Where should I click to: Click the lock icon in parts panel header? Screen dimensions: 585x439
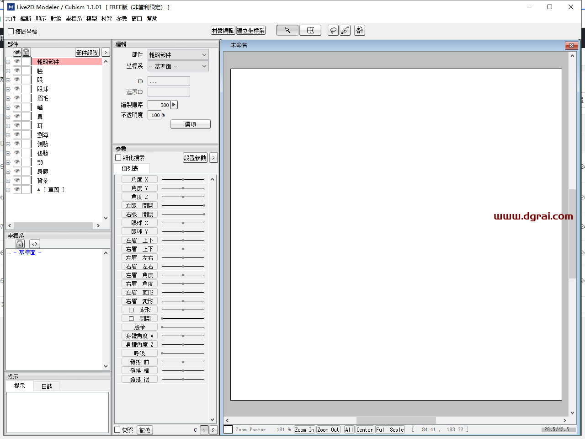point(27,52)
